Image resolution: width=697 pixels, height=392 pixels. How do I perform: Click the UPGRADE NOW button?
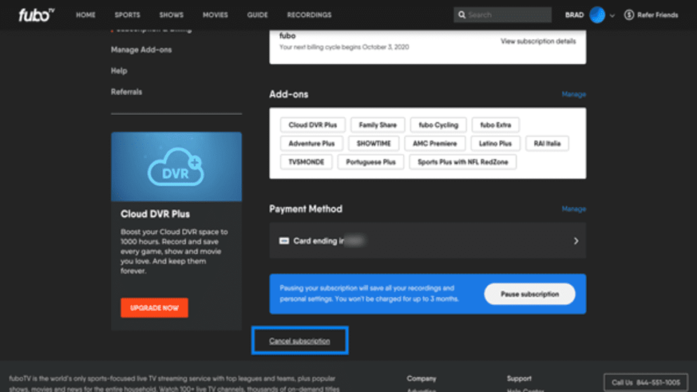[x=154, y=308]
